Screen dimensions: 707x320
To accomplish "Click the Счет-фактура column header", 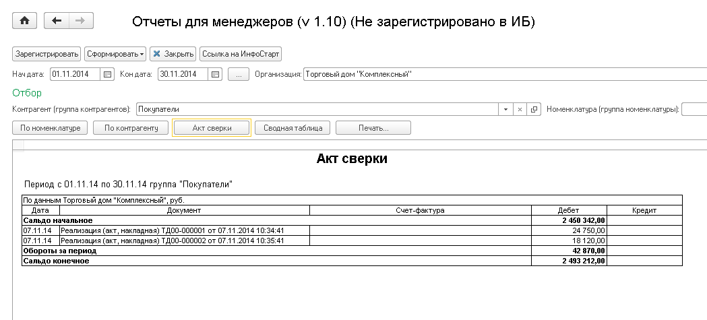I will click(421, 210).
